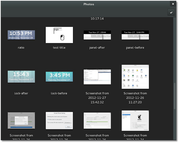Click the 'lock-before' label
The width and height of the screenshot is (179, 143).
click(x=59, y=93)
